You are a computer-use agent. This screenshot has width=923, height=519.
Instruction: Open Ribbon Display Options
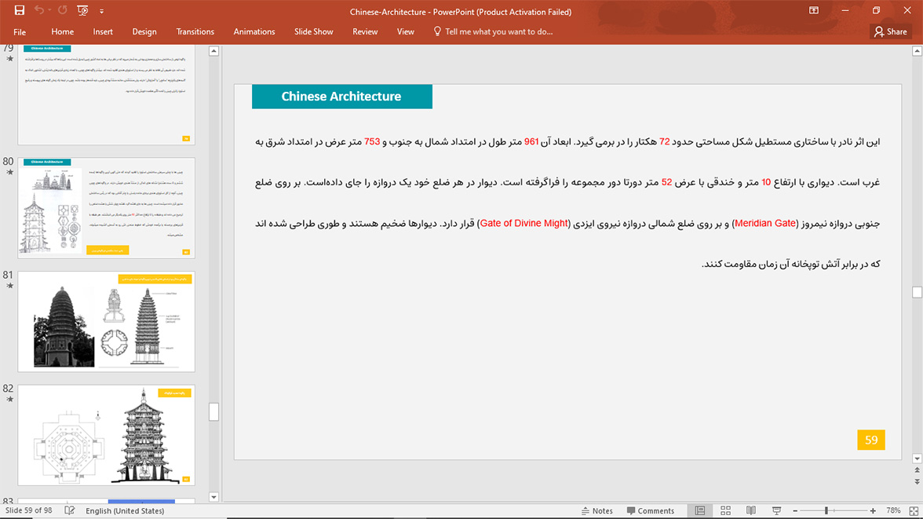pyautogui.click(x=813, y=11)
